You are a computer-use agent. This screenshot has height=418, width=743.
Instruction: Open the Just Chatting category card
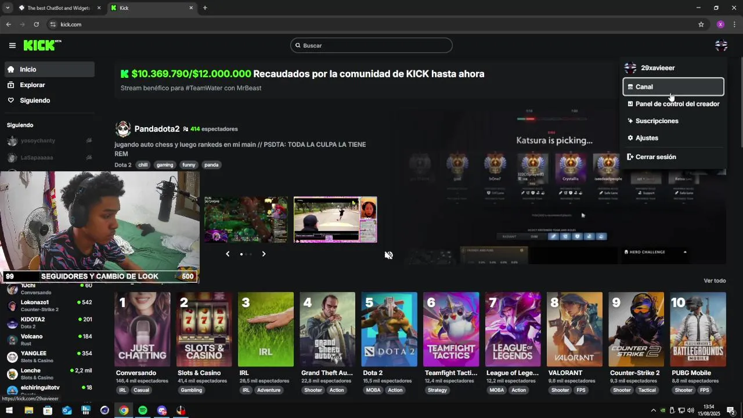[x=142, y=329]
